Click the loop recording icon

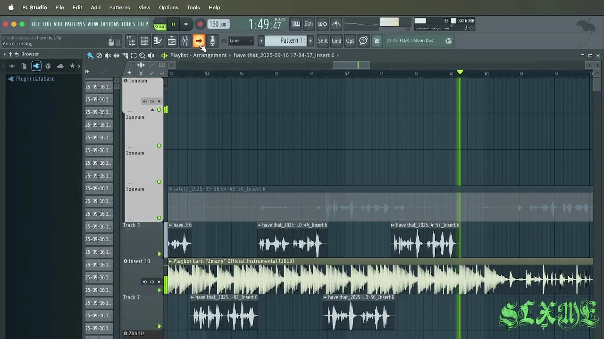pos(322,24)
